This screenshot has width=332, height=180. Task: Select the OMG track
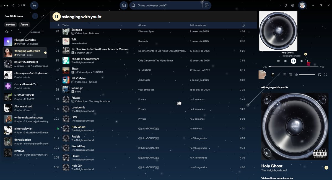tap(154, 119)
